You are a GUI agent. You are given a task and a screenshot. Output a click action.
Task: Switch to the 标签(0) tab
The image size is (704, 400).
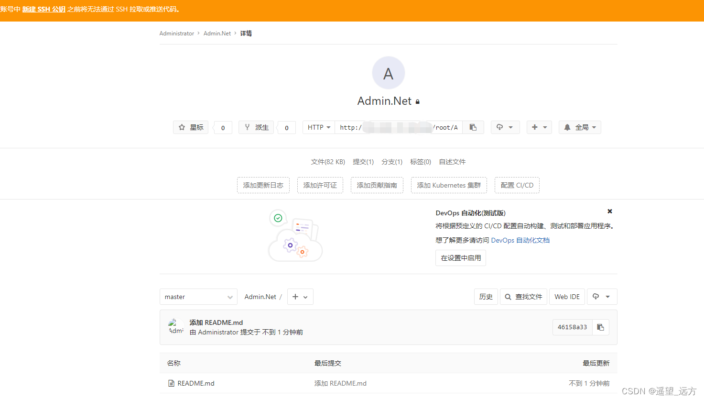pyautogui.click(x=420, y=162)
